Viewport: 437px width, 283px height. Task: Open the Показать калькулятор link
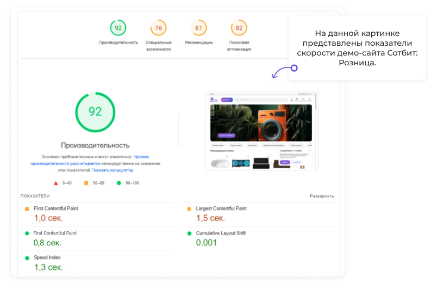click(x=113, y=170)
